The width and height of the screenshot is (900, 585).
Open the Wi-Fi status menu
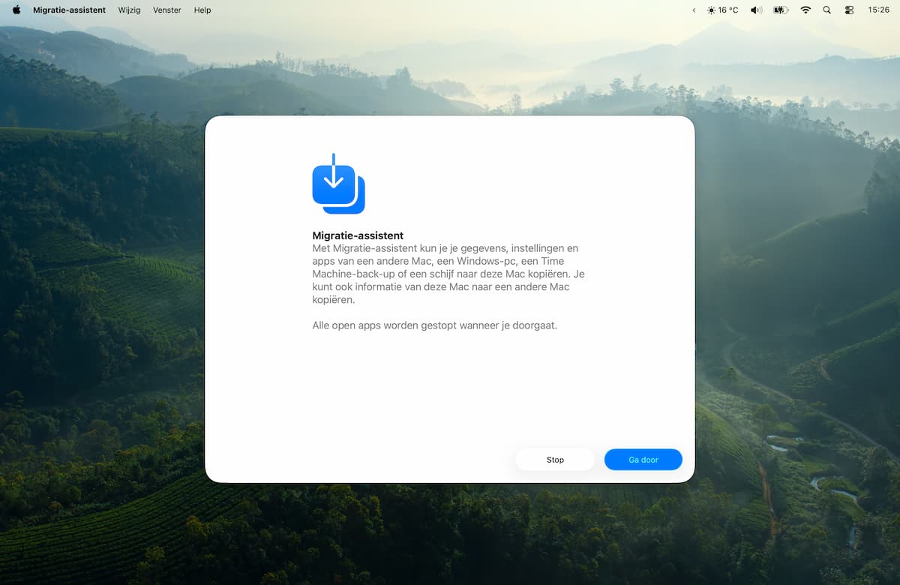[805, 10]
